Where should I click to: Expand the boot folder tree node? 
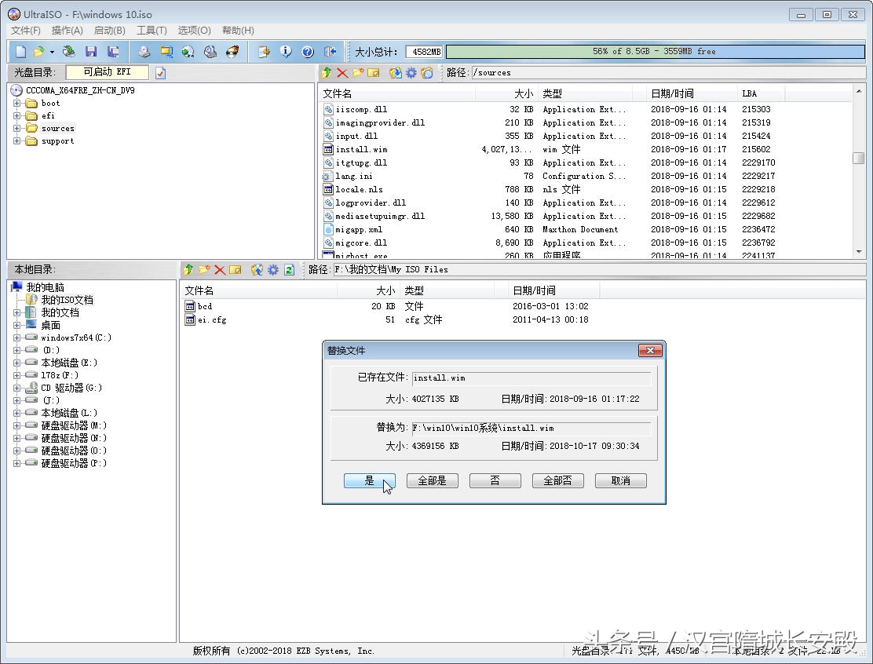[16, 103]
